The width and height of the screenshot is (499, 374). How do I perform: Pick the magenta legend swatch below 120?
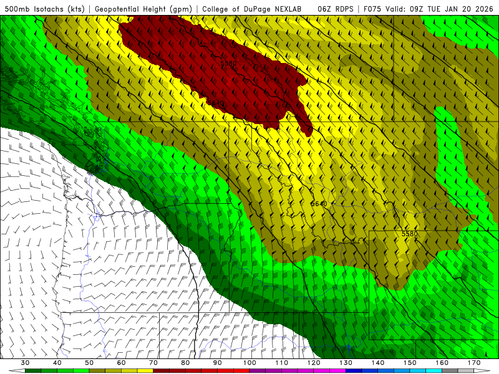click(306, 371)
